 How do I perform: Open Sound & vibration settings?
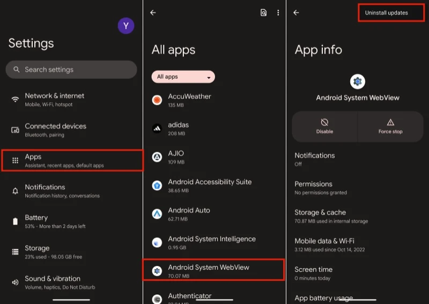(71, 283)
